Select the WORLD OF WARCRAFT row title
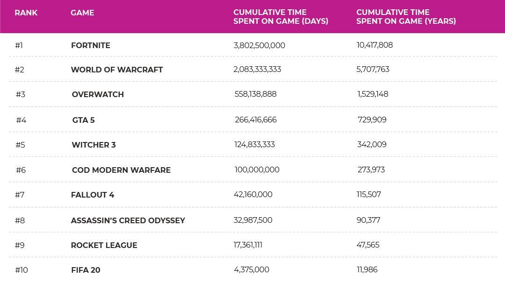This screenshot has width=505, height=283. 117,70
